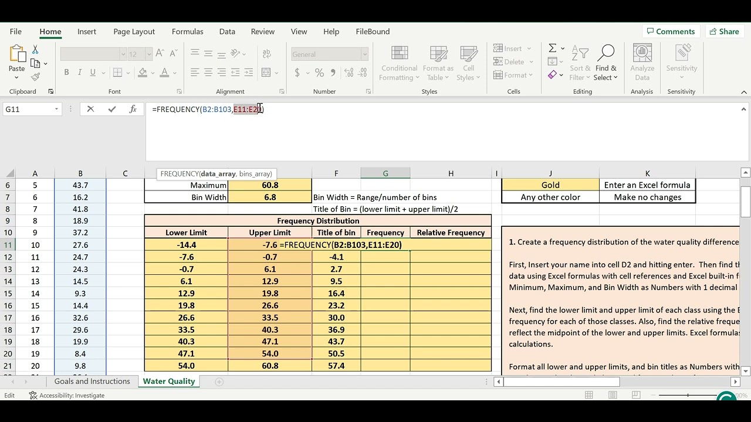
Task: Click the Format Painter brush icon
Action: (x=35, y=77)
